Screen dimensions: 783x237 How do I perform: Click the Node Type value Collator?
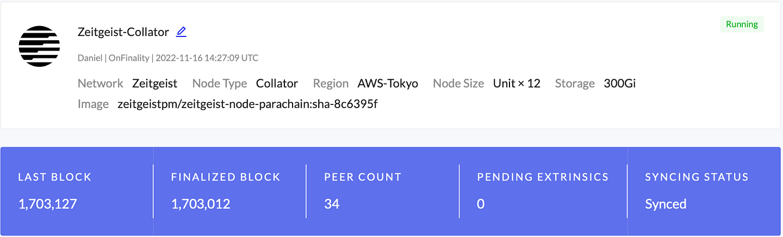click(x=277, y=83)
